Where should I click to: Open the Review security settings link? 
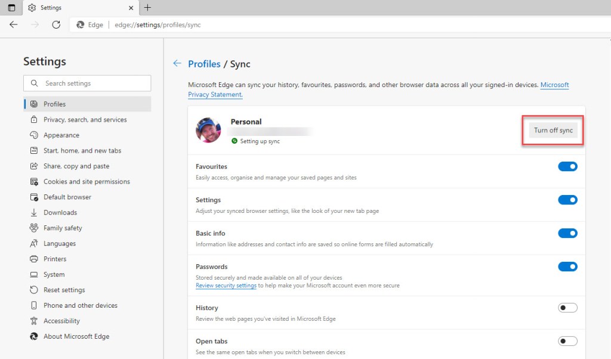pyautogui.click(x=226, y=286)
